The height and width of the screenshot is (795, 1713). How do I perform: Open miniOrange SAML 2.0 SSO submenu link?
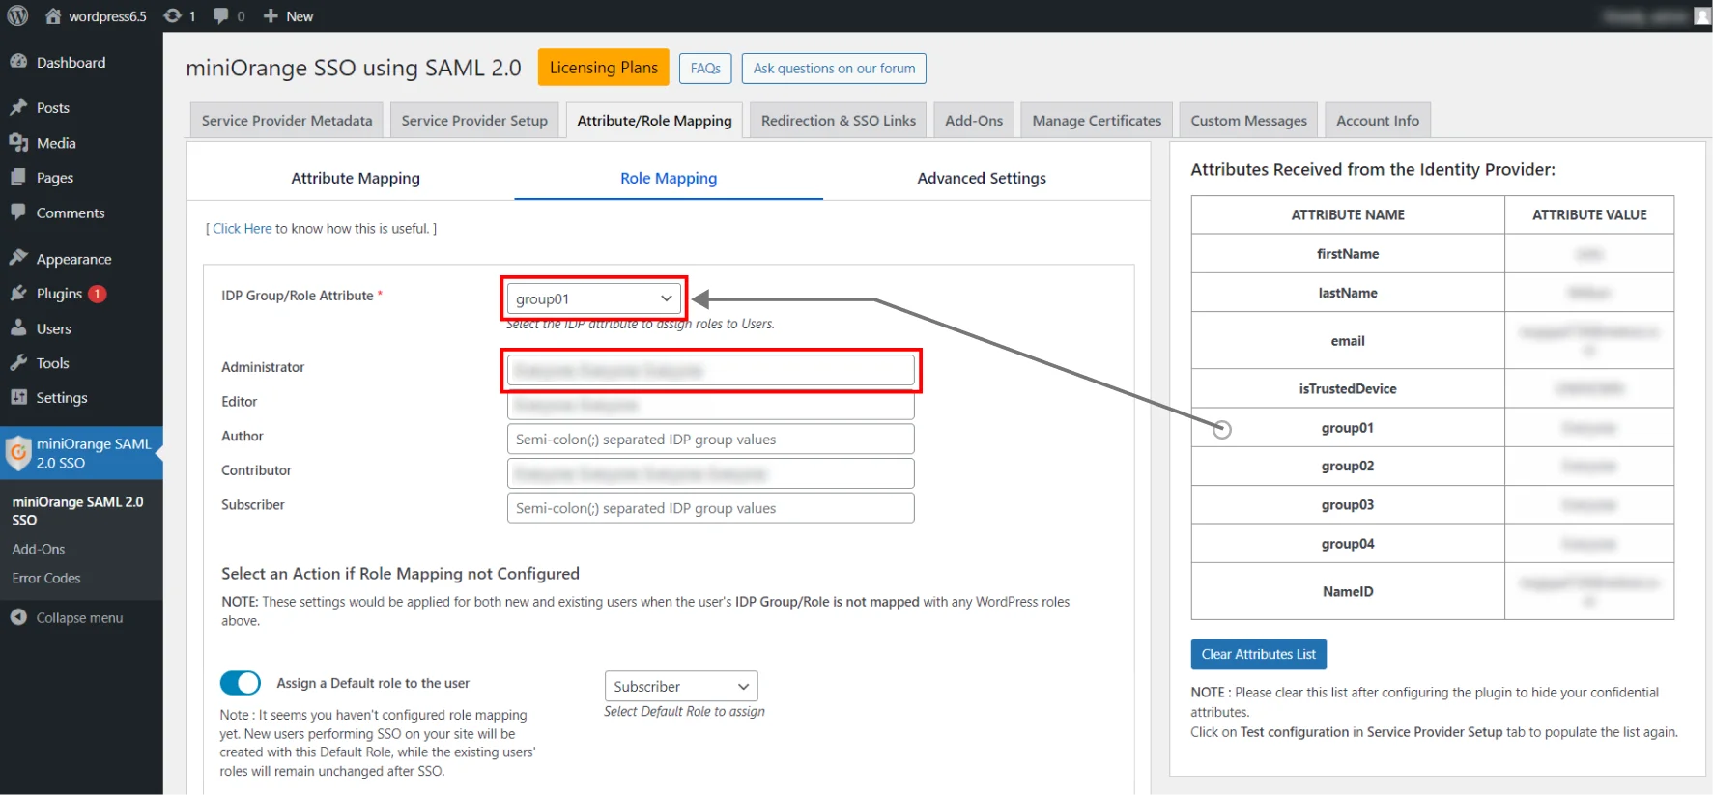(x=77, y=510)
